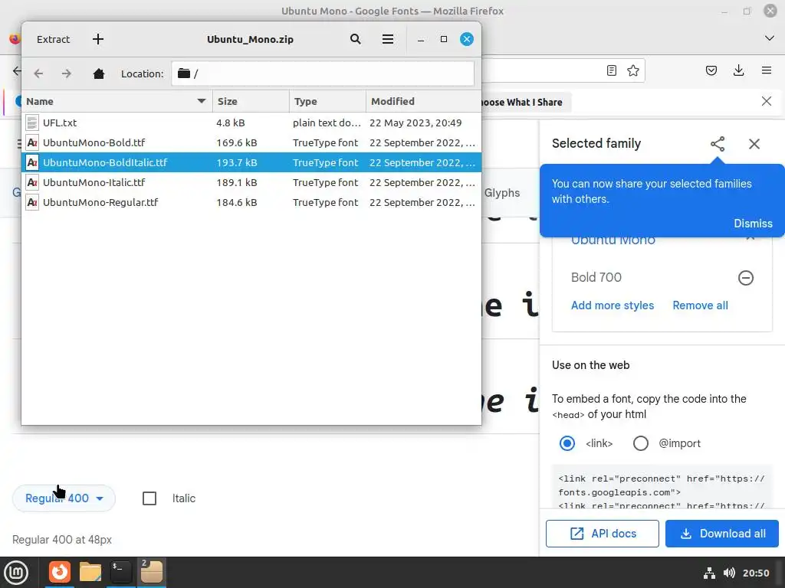Click the 4.8 kB size cell
The image size is (785, 588).
230,122
